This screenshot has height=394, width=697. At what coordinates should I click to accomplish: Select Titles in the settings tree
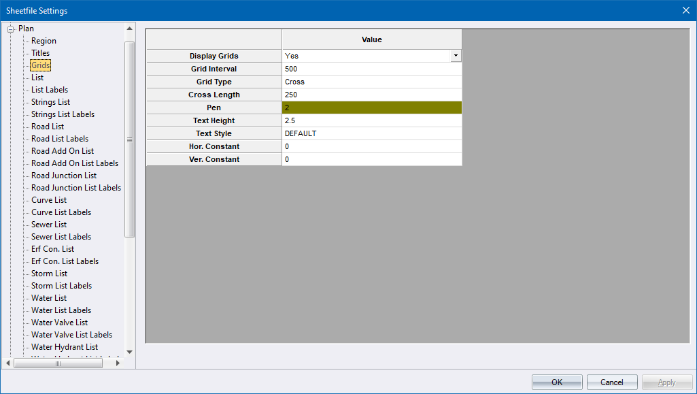click(40, 53)
